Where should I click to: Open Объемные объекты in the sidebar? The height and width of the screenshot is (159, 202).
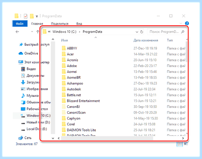[x=36, y=102]
